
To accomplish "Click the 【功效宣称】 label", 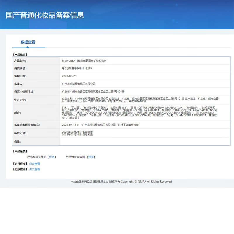I will tap(20, 169).
